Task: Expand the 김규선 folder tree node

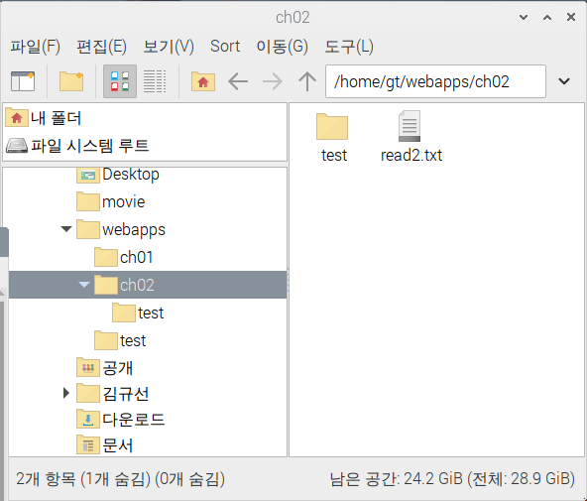Action: [66, 393]
